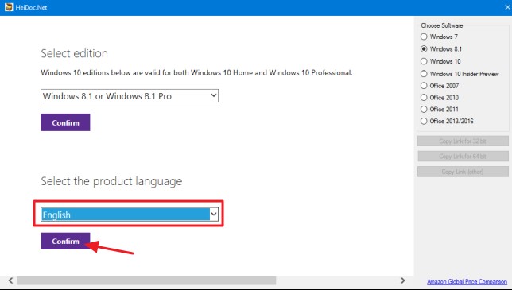
Task: Select Office 2013/2016 radio option
Action: click(424, 121)
